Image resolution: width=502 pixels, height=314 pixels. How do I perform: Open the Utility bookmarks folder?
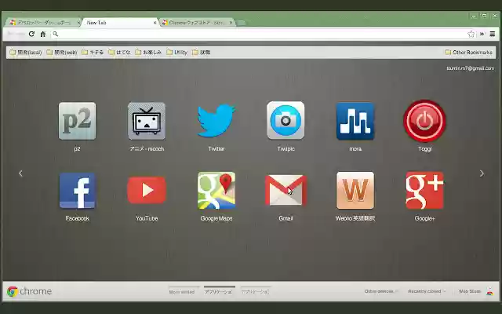point(176,53)
